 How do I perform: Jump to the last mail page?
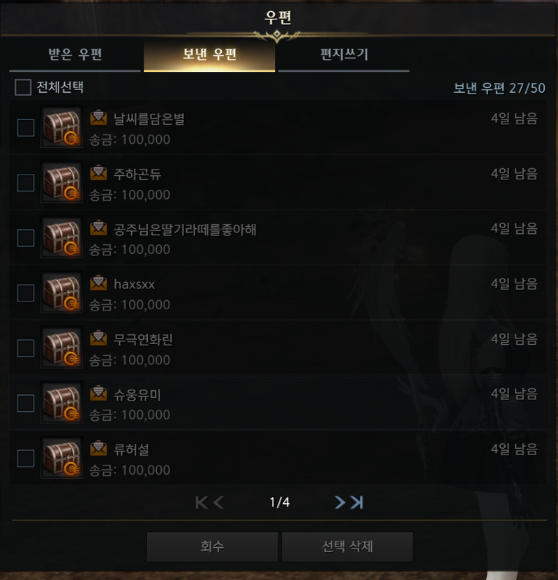pos(357,503)
